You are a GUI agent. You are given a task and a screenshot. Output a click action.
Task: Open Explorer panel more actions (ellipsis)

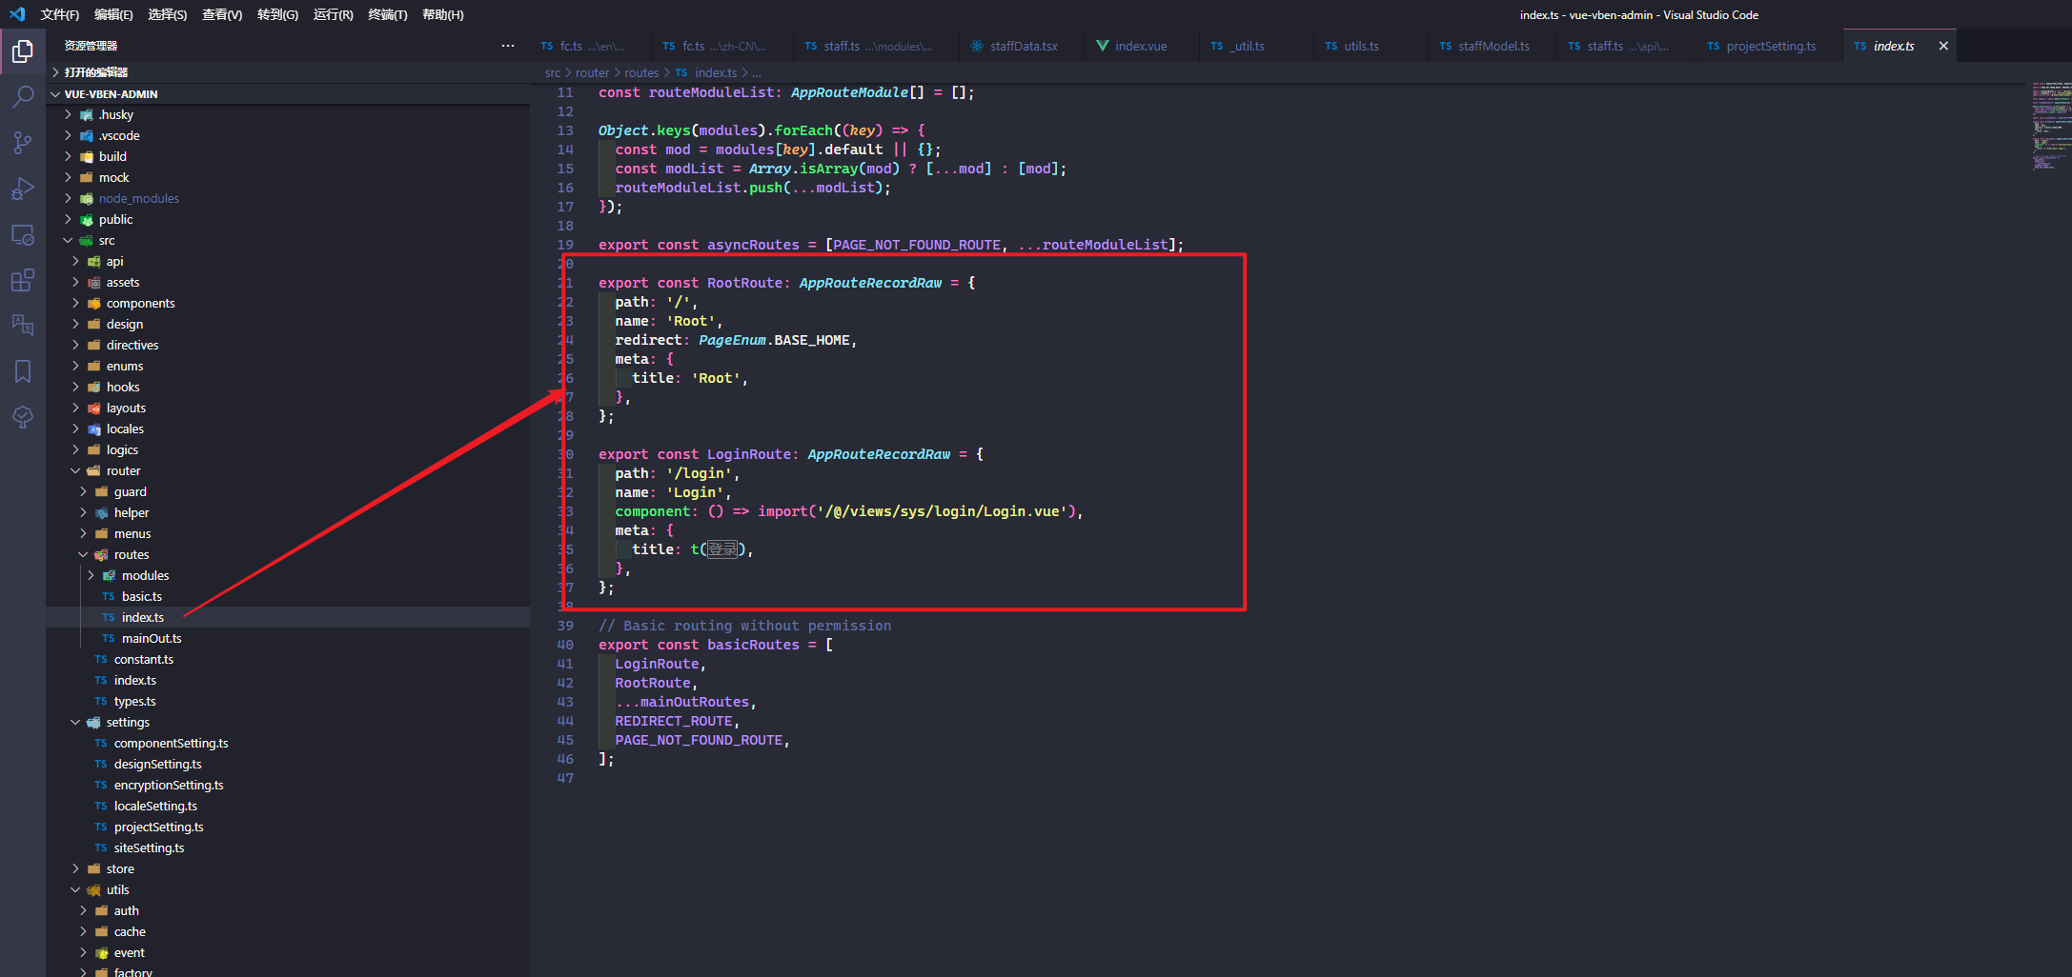coord(508,46)
